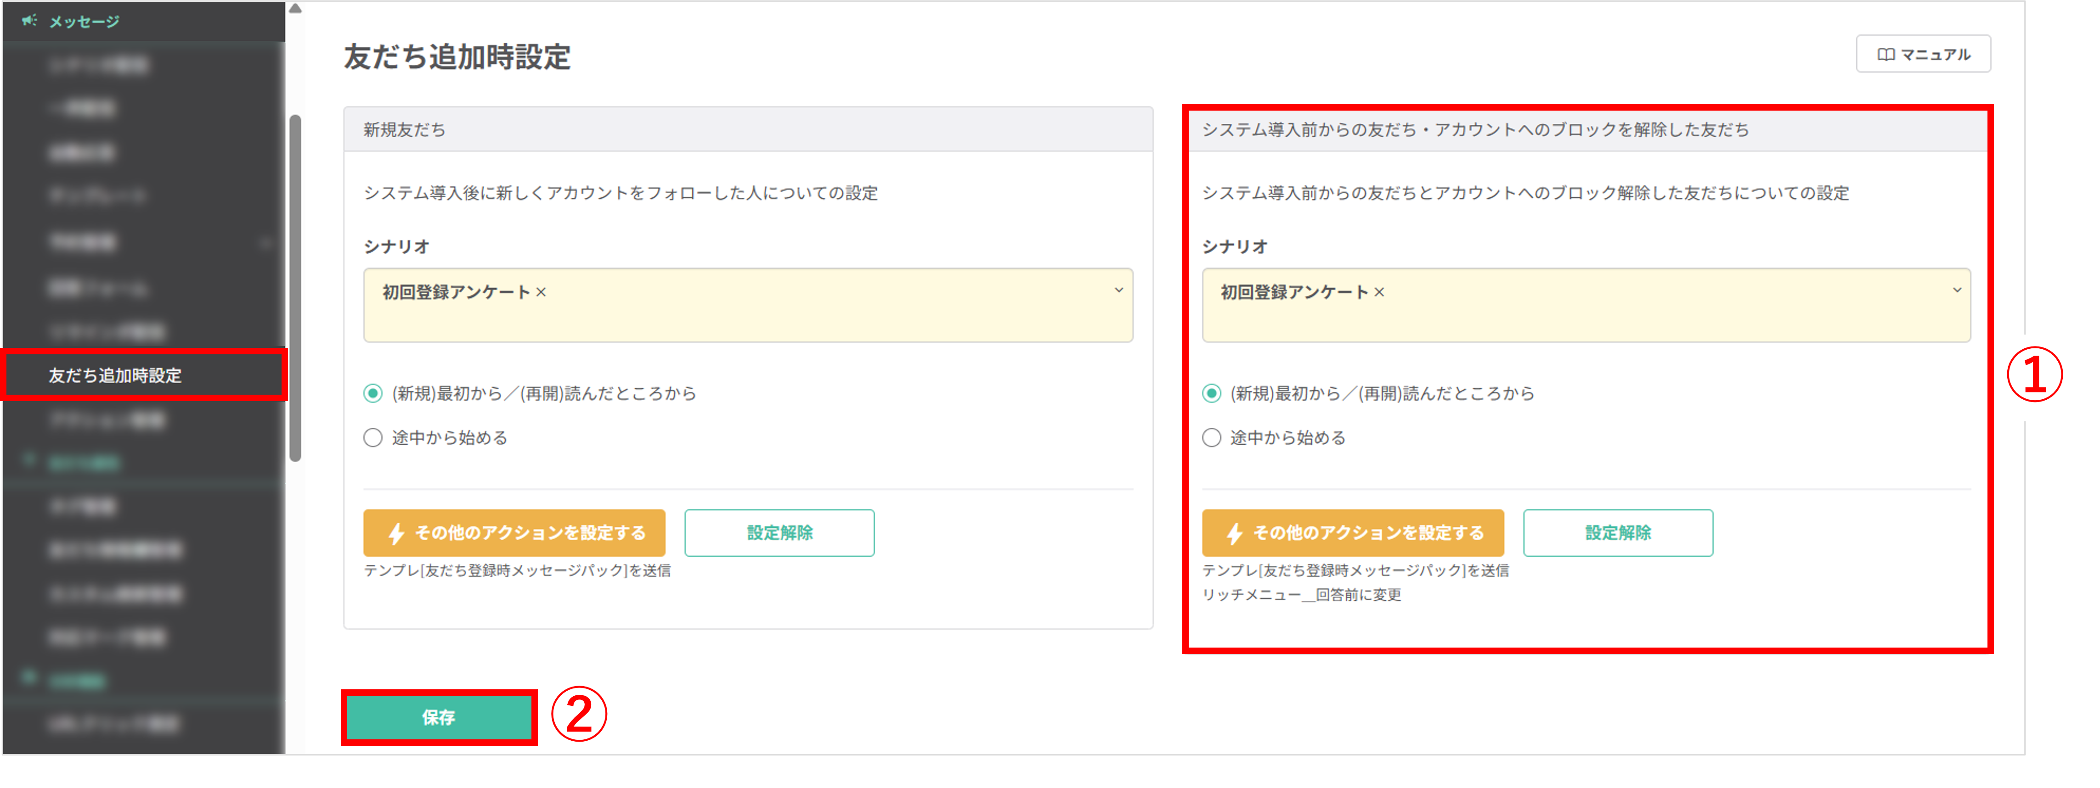Viewport: 2100px width, 788px height.
Task: Click the megaphone icon beside メッセージ
Action: [29, 20]
